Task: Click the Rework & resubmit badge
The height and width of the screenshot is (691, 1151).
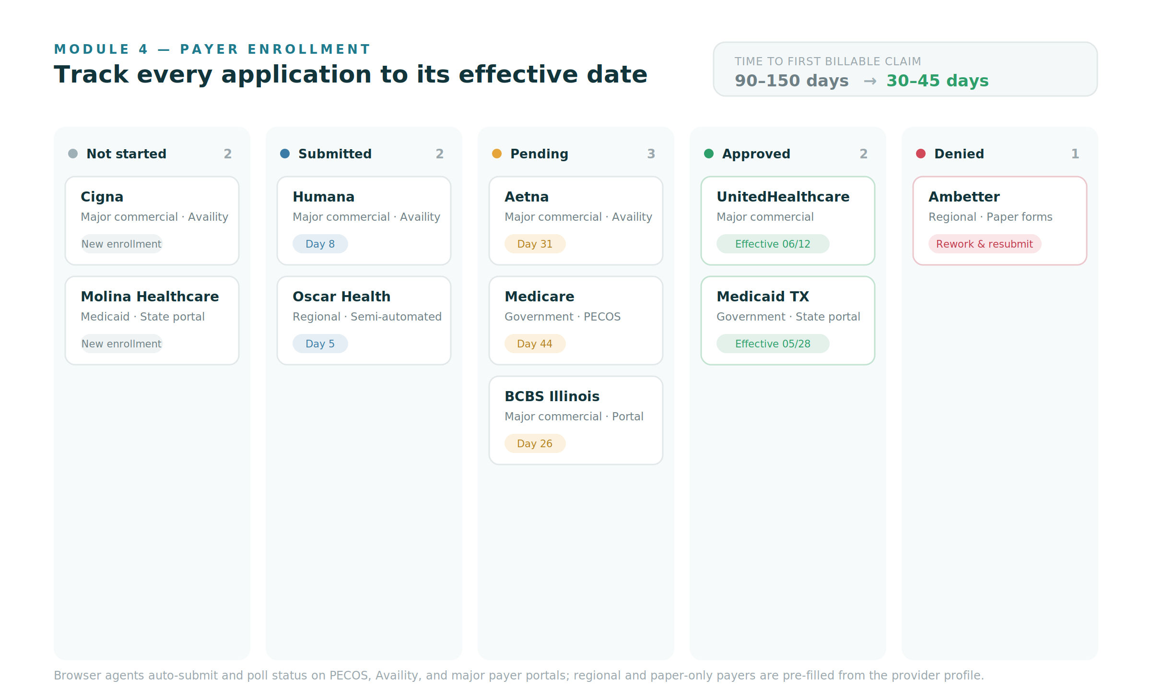Action: 985,244
